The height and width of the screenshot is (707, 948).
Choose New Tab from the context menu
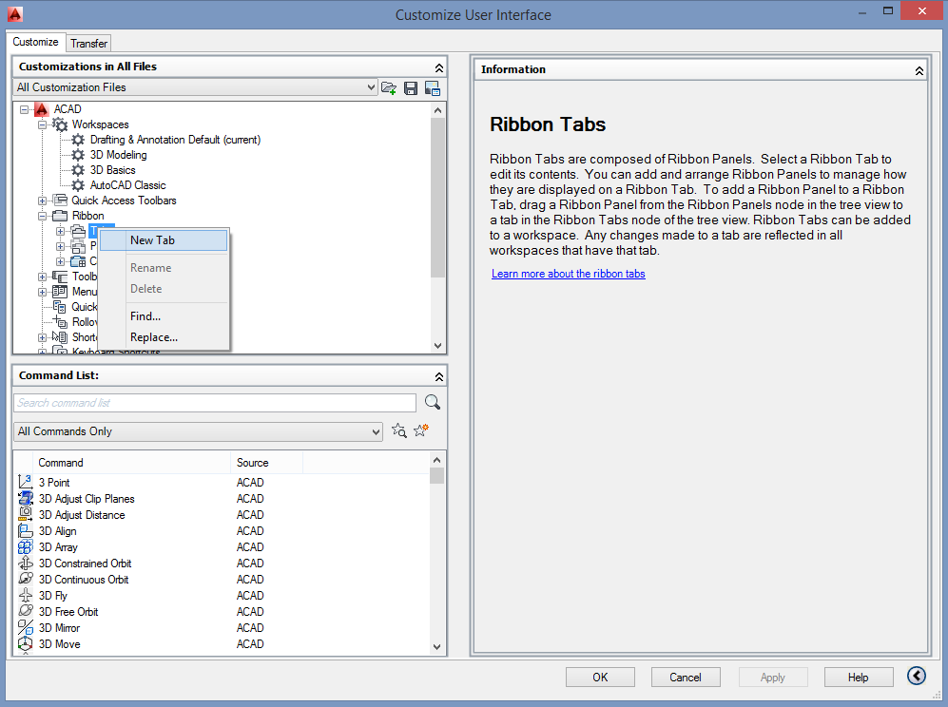coord(152,240)
